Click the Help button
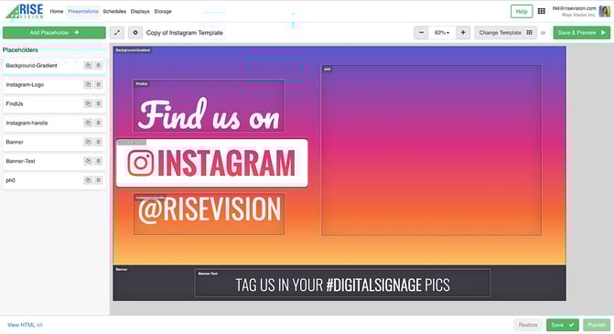Viewport: 614px width, 334px height. tap(522, 11)
